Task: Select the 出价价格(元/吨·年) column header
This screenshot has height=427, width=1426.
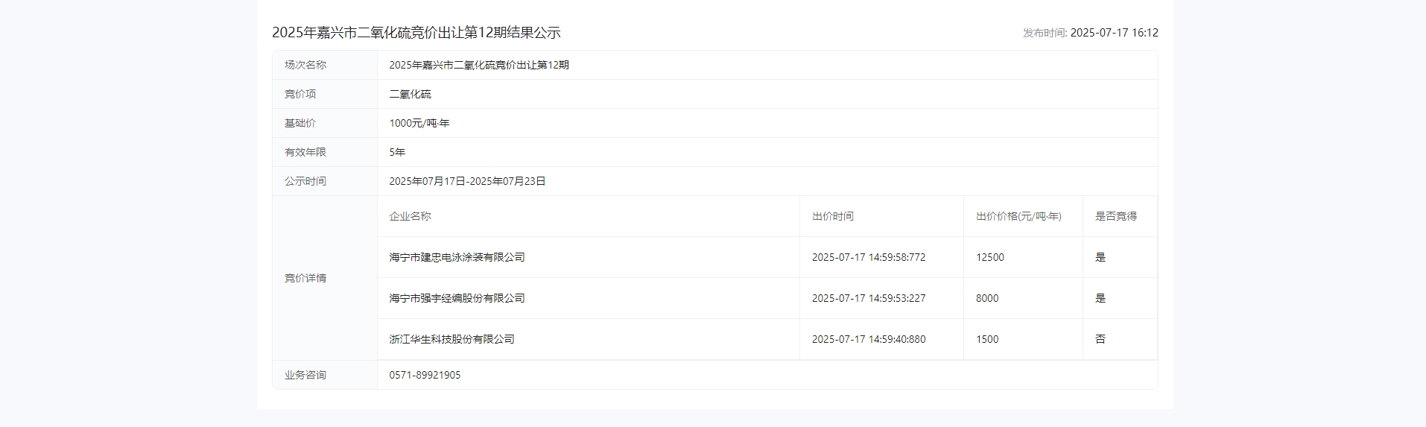Action: click(x=1018, y=216)
